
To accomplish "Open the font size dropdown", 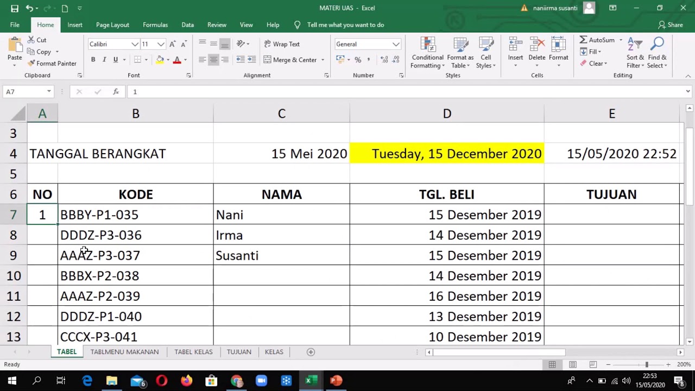I will (161, 45).
